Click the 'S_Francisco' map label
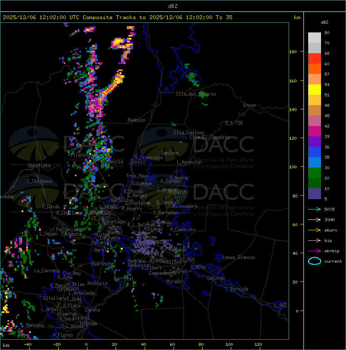This screenshot has height=350, width=346. coord(149,158)
